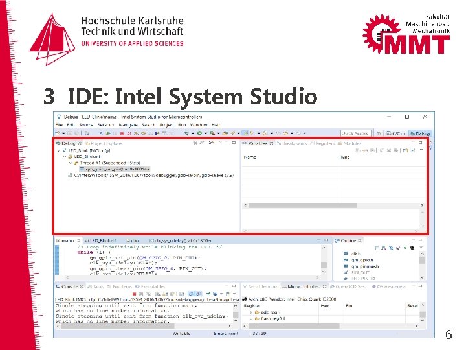The width and height of the screenshot is (466, 350).
Task: Open the Debug launch dropdown arrow
Action: pos(193,134)
